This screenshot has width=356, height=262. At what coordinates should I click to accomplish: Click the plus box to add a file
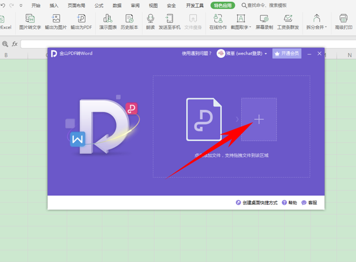coord(259,119)
